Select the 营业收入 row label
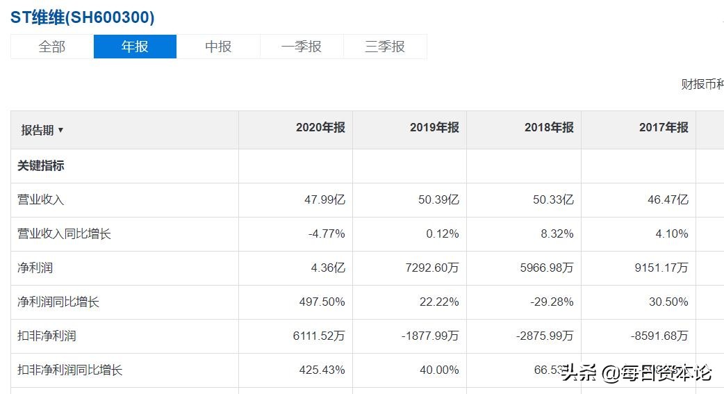 40,200
